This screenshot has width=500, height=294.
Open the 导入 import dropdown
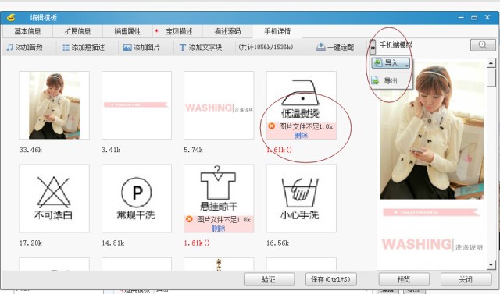click(391, 63)
